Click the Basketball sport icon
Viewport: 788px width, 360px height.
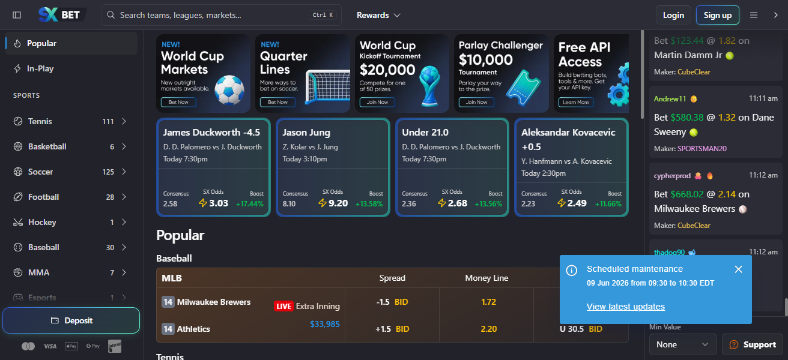point(17,146)
